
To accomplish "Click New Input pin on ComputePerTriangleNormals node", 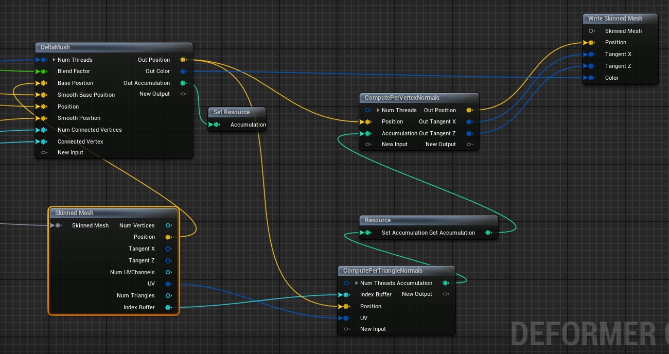I will pos(347,329).
